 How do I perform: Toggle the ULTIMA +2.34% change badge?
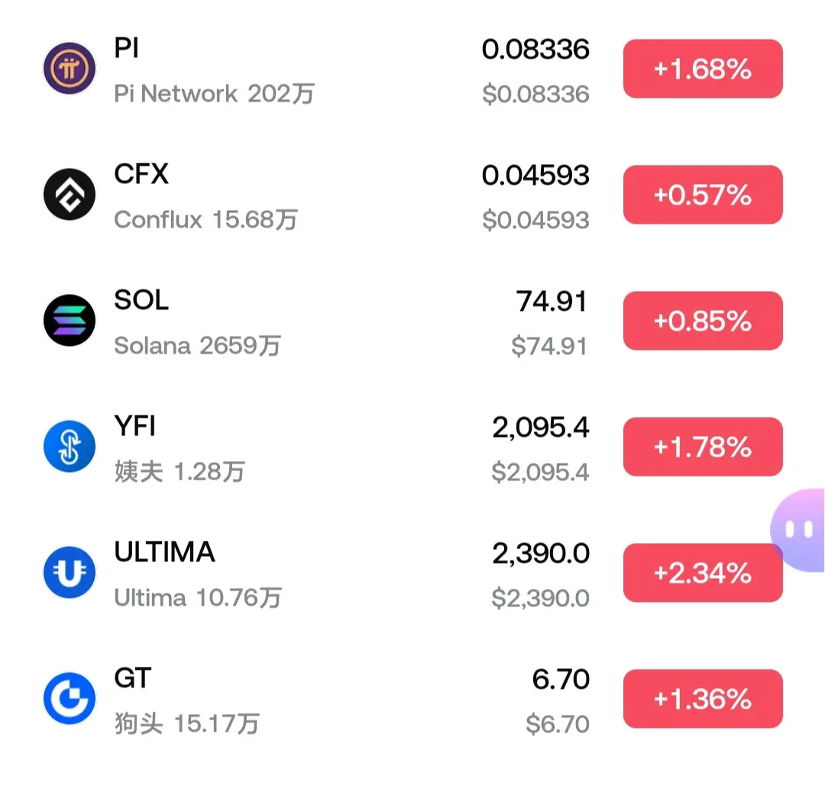pyautogui.click(x=703, y=572)
